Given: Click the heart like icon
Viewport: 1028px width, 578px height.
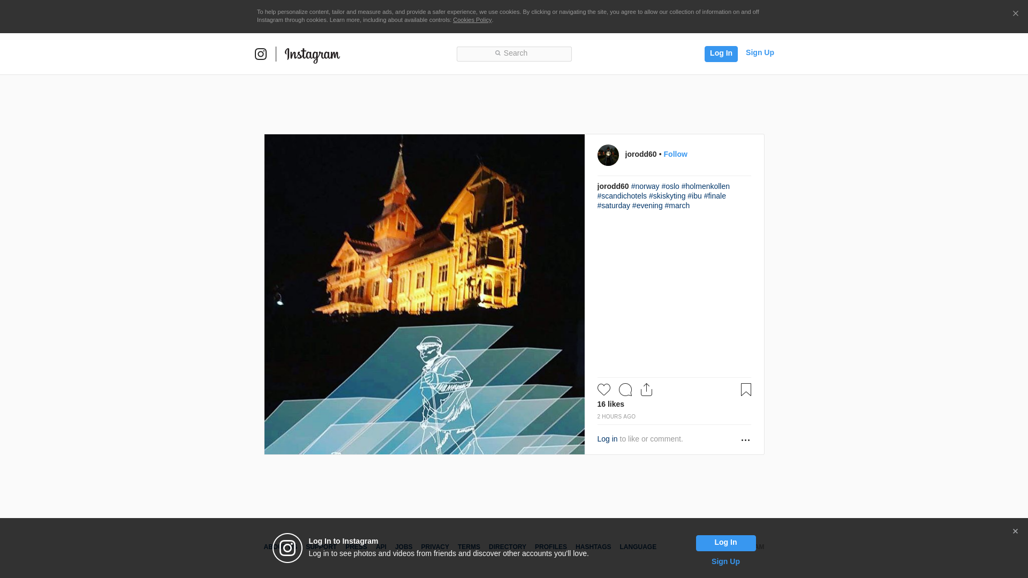Looking at the screenshot, I should point(603,390).
